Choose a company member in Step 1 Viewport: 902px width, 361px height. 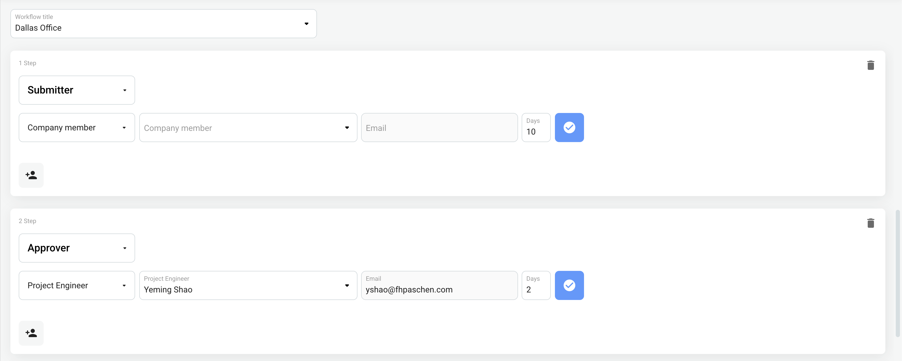pos(248,128)
